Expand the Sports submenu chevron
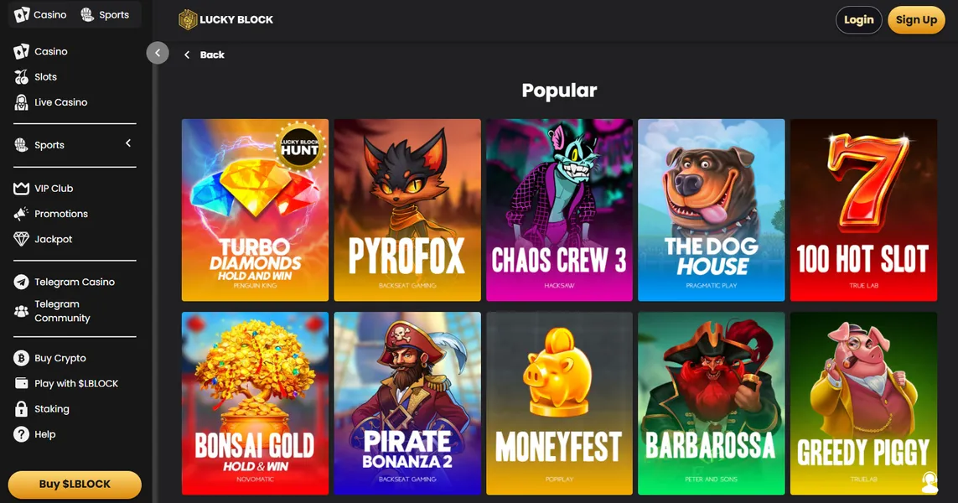958x503 pixels. tap(128, 143)
